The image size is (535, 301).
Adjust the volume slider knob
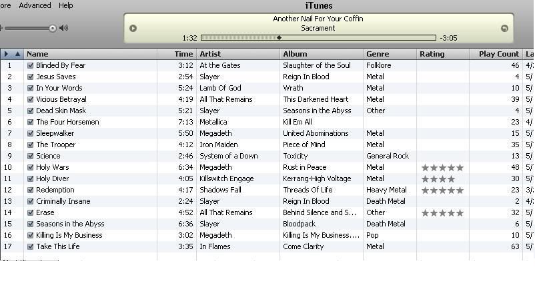pyautogui.click(x=52, y=28)
